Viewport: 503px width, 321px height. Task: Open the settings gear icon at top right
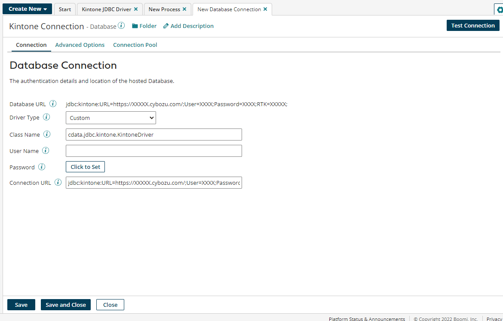499,9
